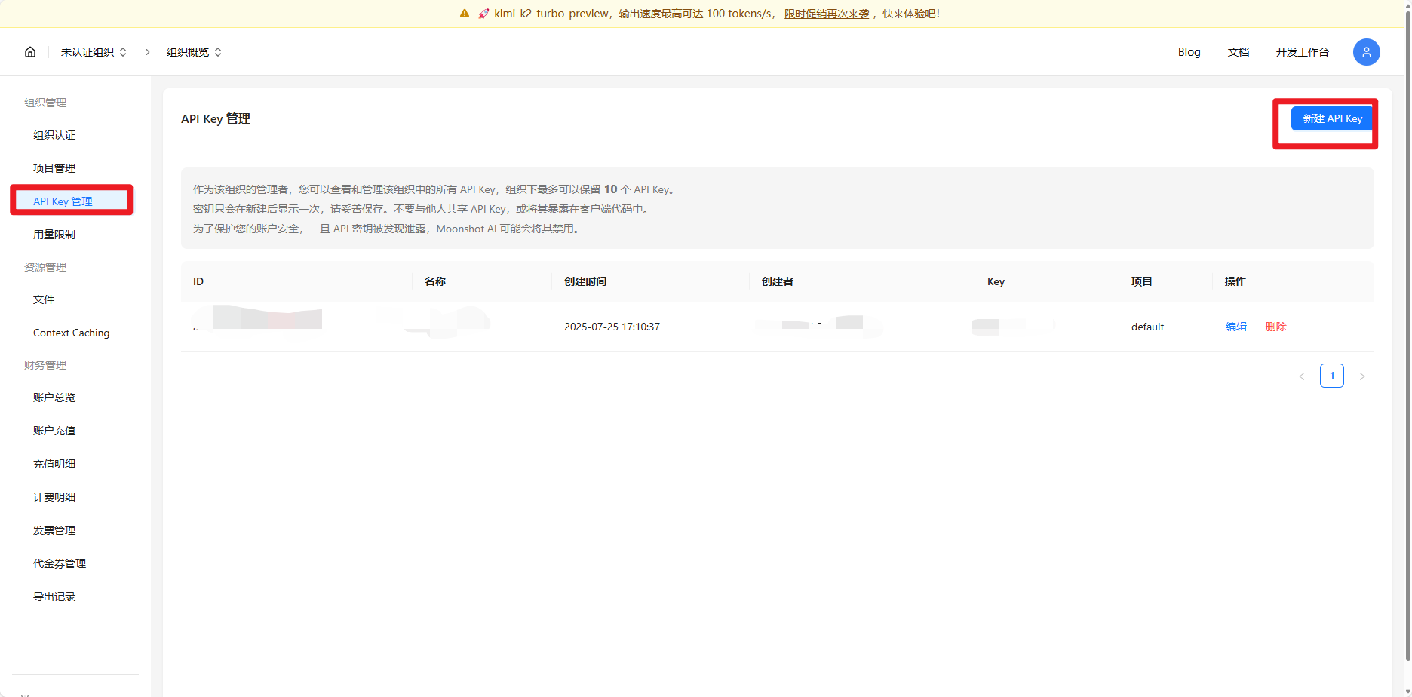Open the 限时促销再次来袭 promotion link

point(827,14)
